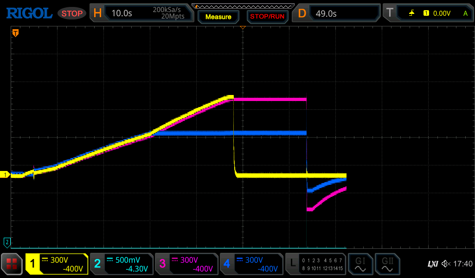
Task: Open the GII waveform generator icon
Action: coord(387,264)
